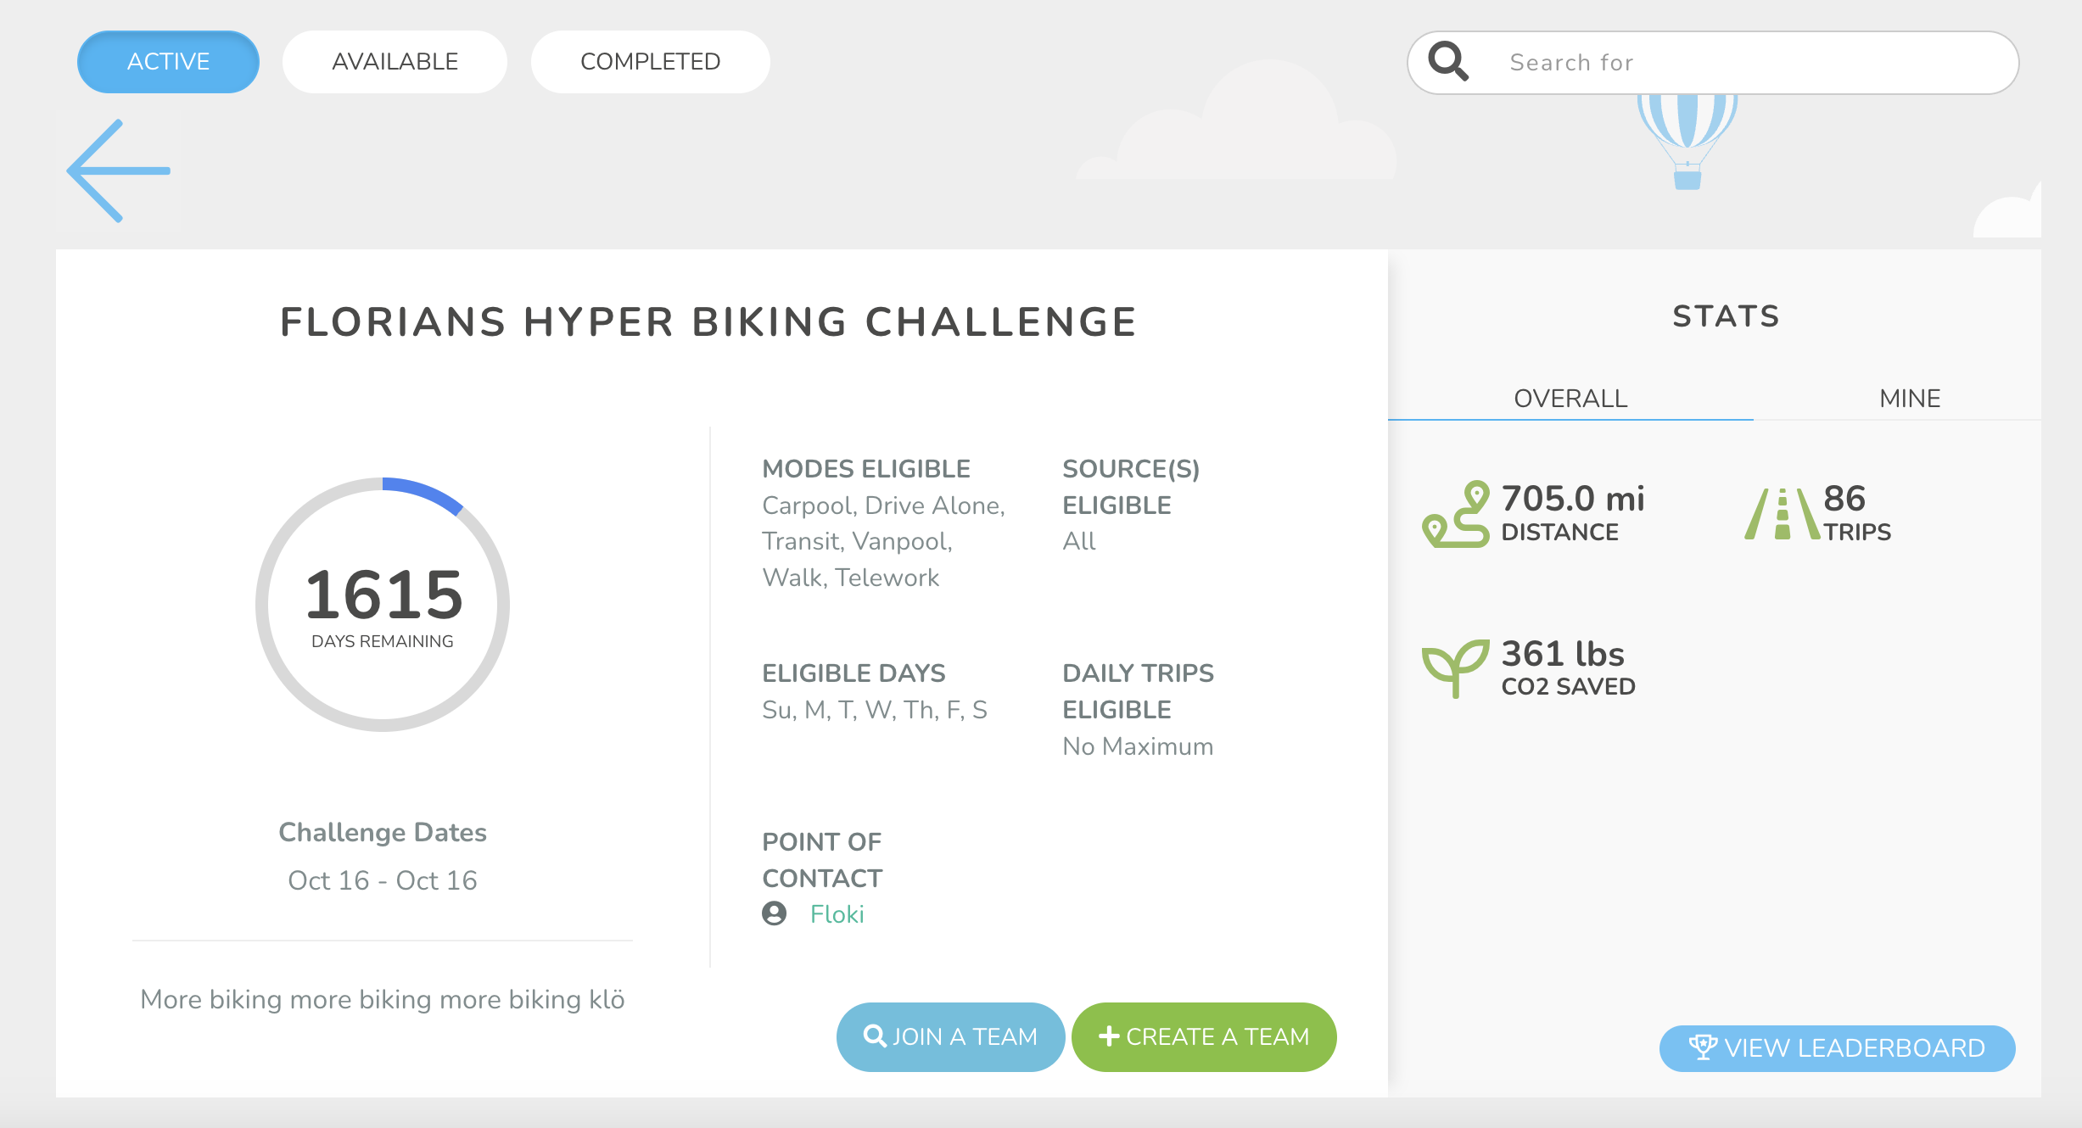
Task: Click the hot air balloon graphic
Action: click(1687, 142)
